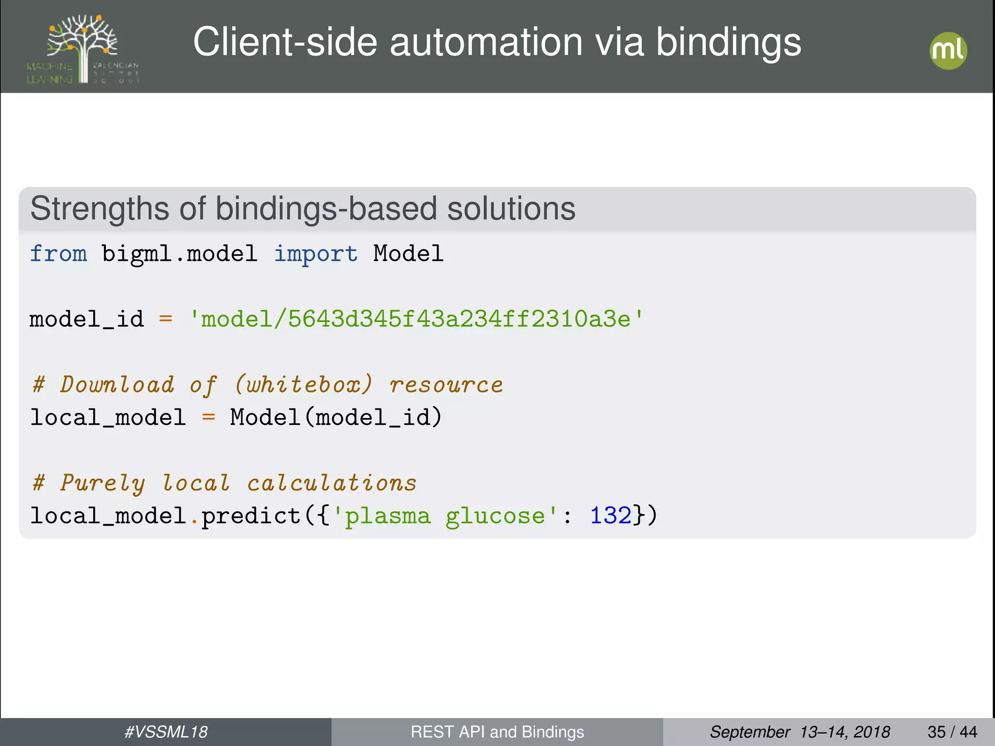Click the 'model_id' variable name
Viewport: 995px width, 746px height.
point(87,320)
